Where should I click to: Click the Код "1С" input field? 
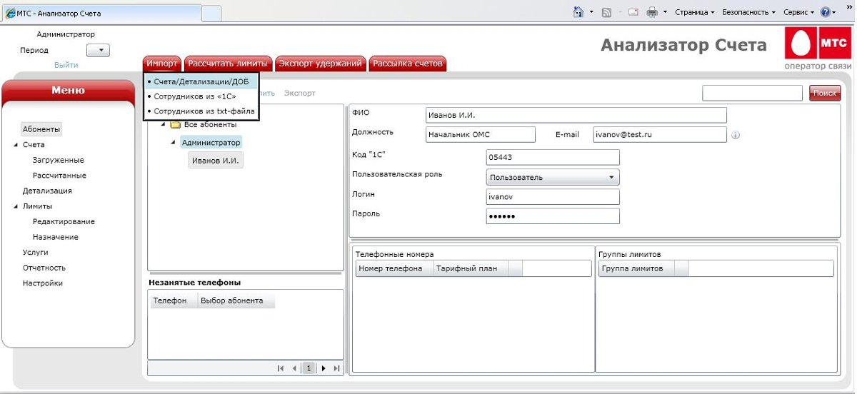[553, 157]
